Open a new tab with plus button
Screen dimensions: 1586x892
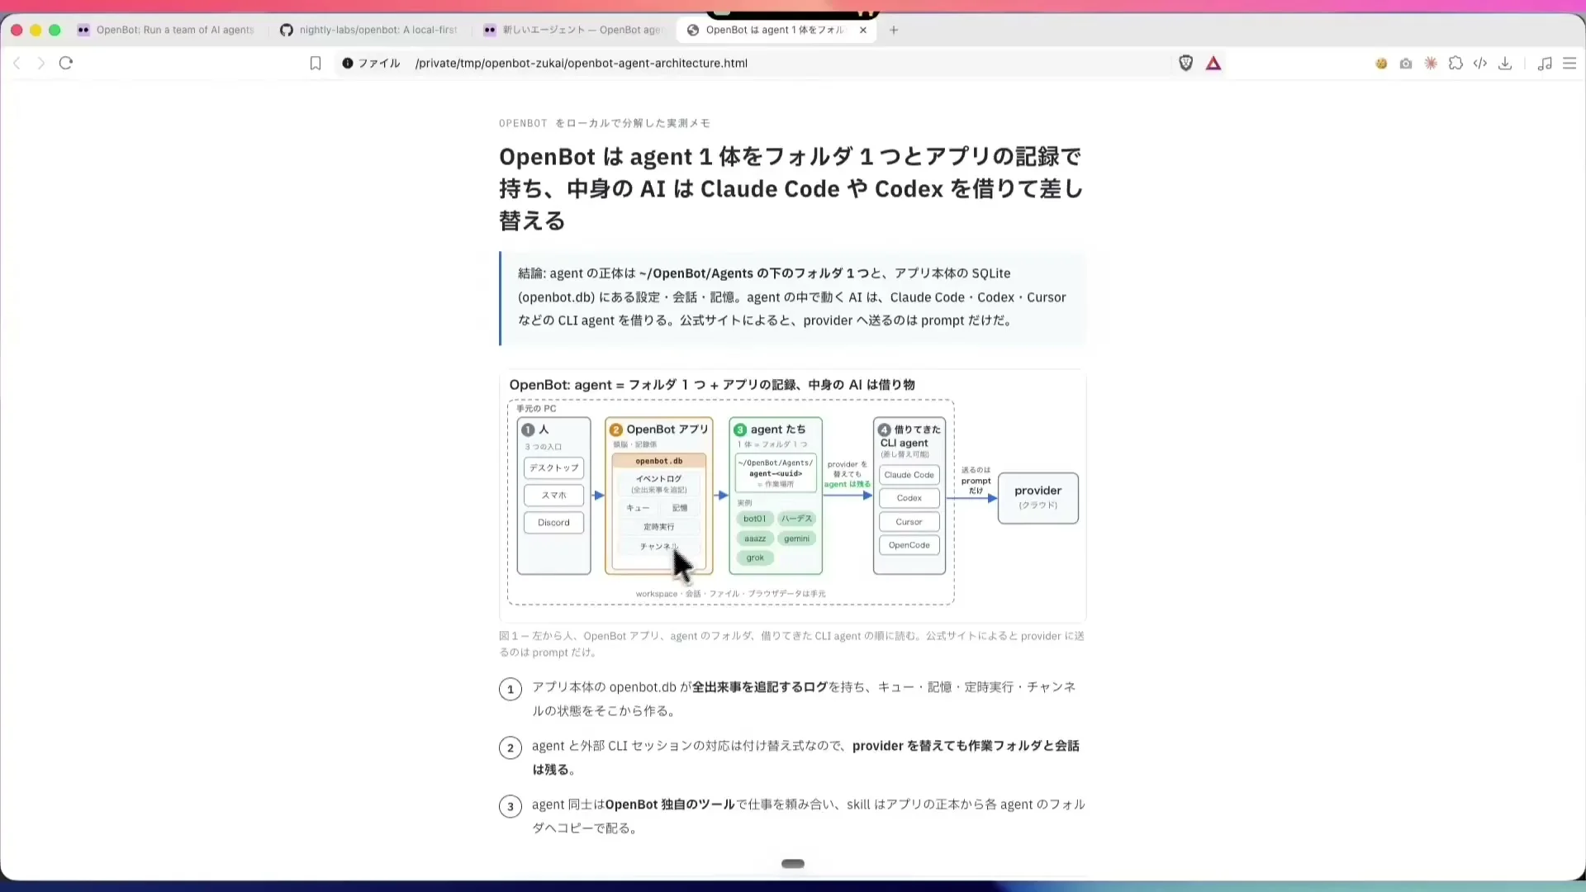click(x=894, y=30)
